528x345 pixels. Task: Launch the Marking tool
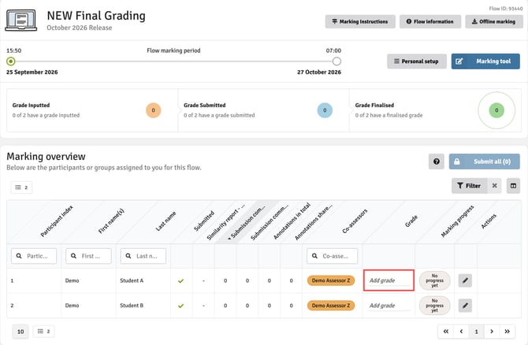(485, 61)
